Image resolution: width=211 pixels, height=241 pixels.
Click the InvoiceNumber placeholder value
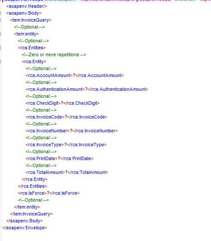[71, 131]
